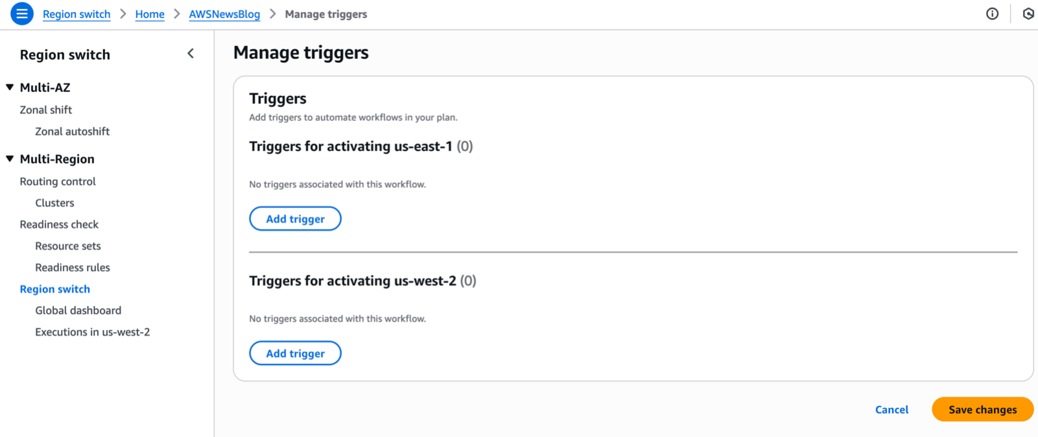Open Executions in us-west-2
Screen dimensions: 1038x437
(93, 332)
